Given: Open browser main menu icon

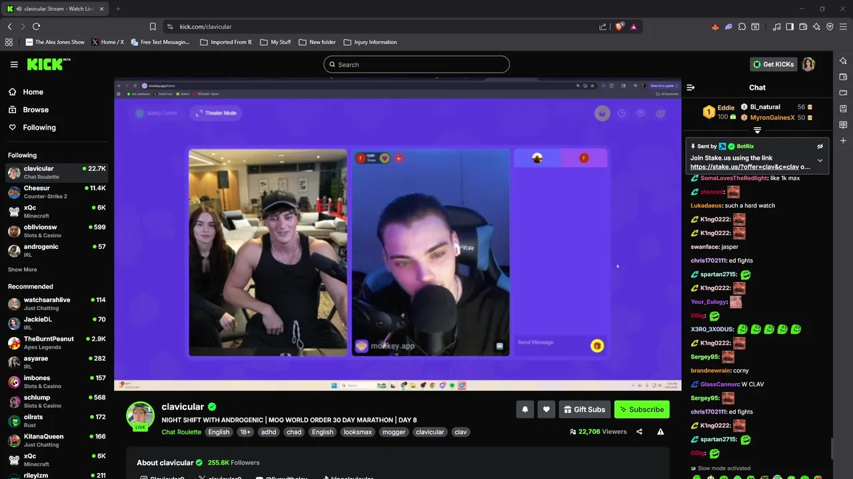Looking at the screenshot, I should point(844,27).
